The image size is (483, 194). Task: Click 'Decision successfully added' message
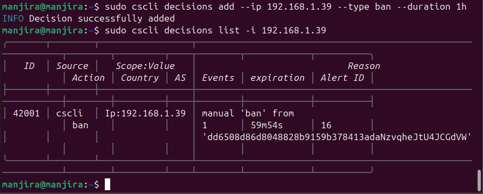[102, 19]
